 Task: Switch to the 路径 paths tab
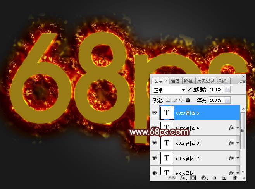(188, 81)
